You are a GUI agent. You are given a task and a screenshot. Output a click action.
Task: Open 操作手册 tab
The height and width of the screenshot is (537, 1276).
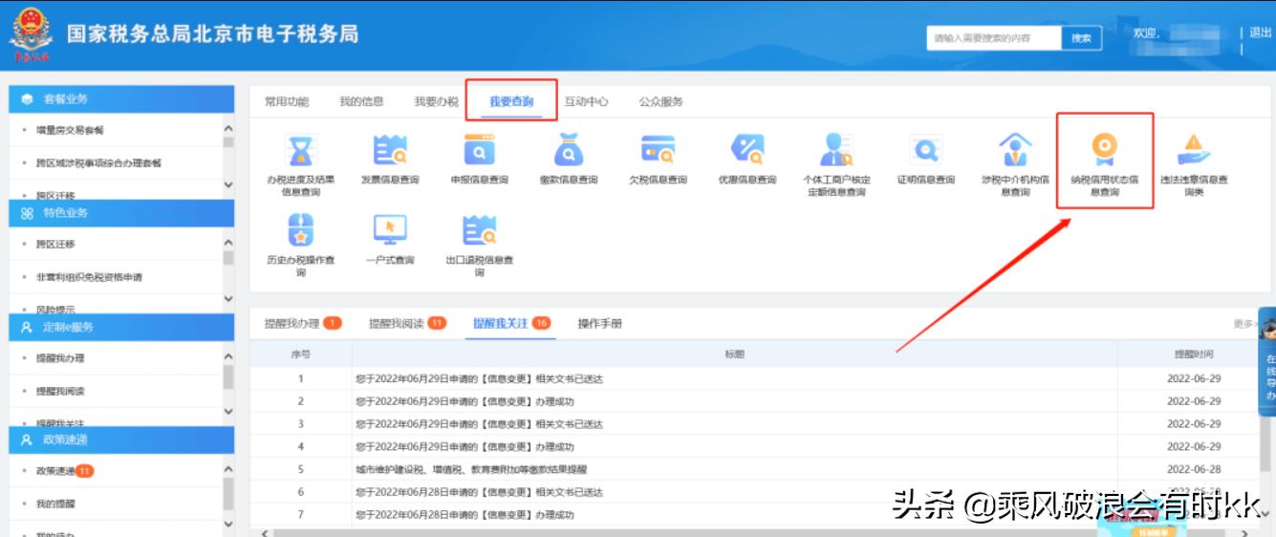[x=599, y=324]
